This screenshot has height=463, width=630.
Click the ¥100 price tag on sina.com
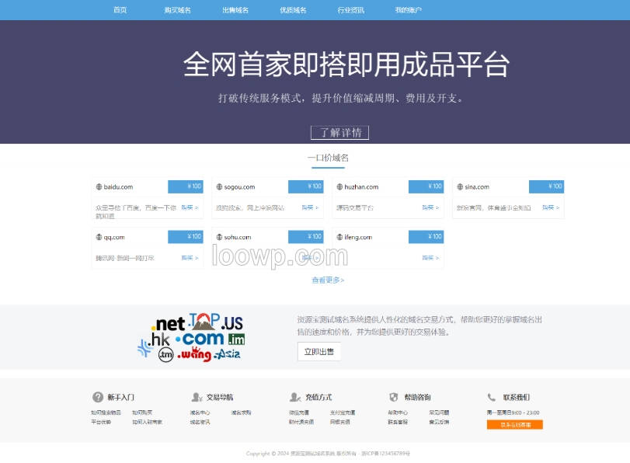[x=546, y=186]
